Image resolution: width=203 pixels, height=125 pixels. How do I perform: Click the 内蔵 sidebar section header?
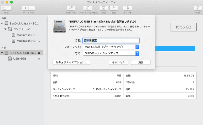pos(4,18)
